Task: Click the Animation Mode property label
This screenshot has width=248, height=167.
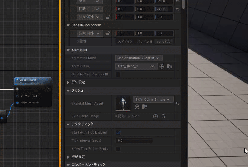Action: click(84, 58)
